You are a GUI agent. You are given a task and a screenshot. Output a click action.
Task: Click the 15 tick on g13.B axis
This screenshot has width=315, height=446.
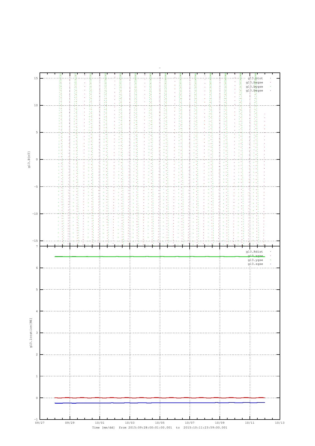(36, 78)
